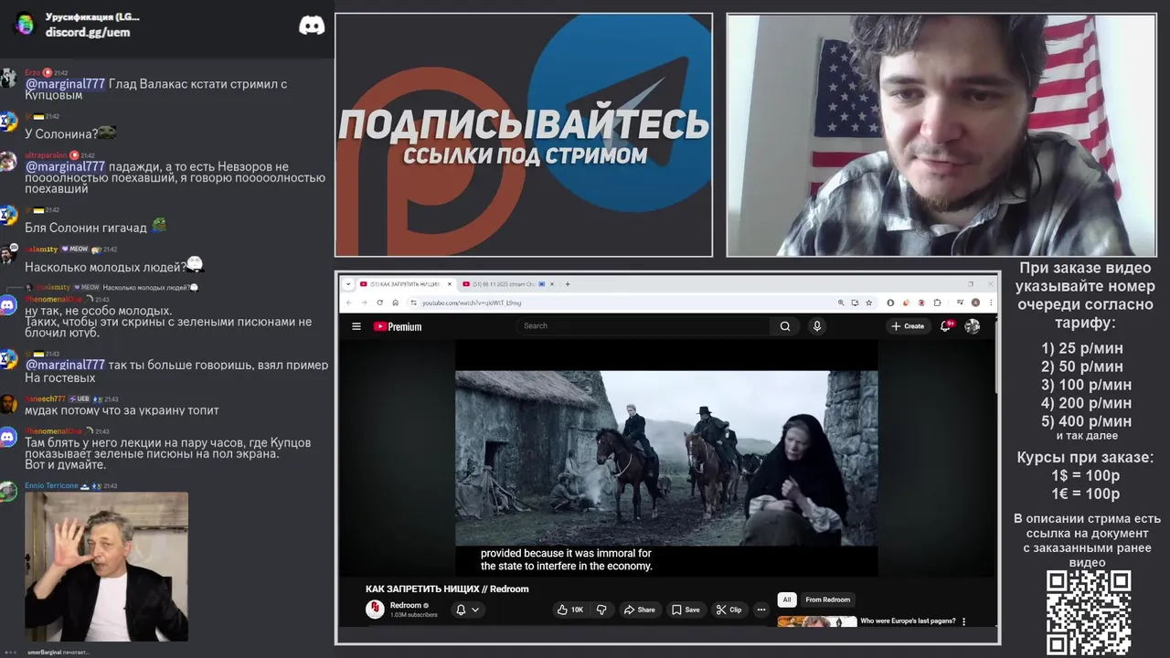Select the youtube.com address bar URL
The width and height of the screenshot is (1170, 658).
[472, 302]
